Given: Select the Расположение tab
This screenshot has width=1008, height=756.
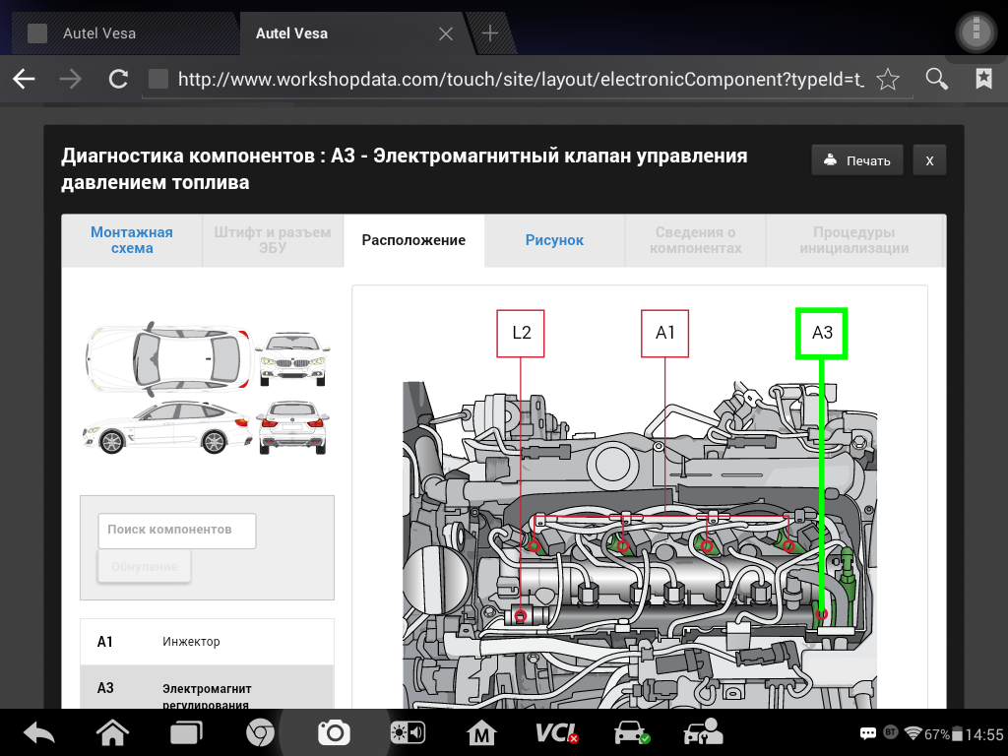Looking at the screenshot, I should coord(413,240).
